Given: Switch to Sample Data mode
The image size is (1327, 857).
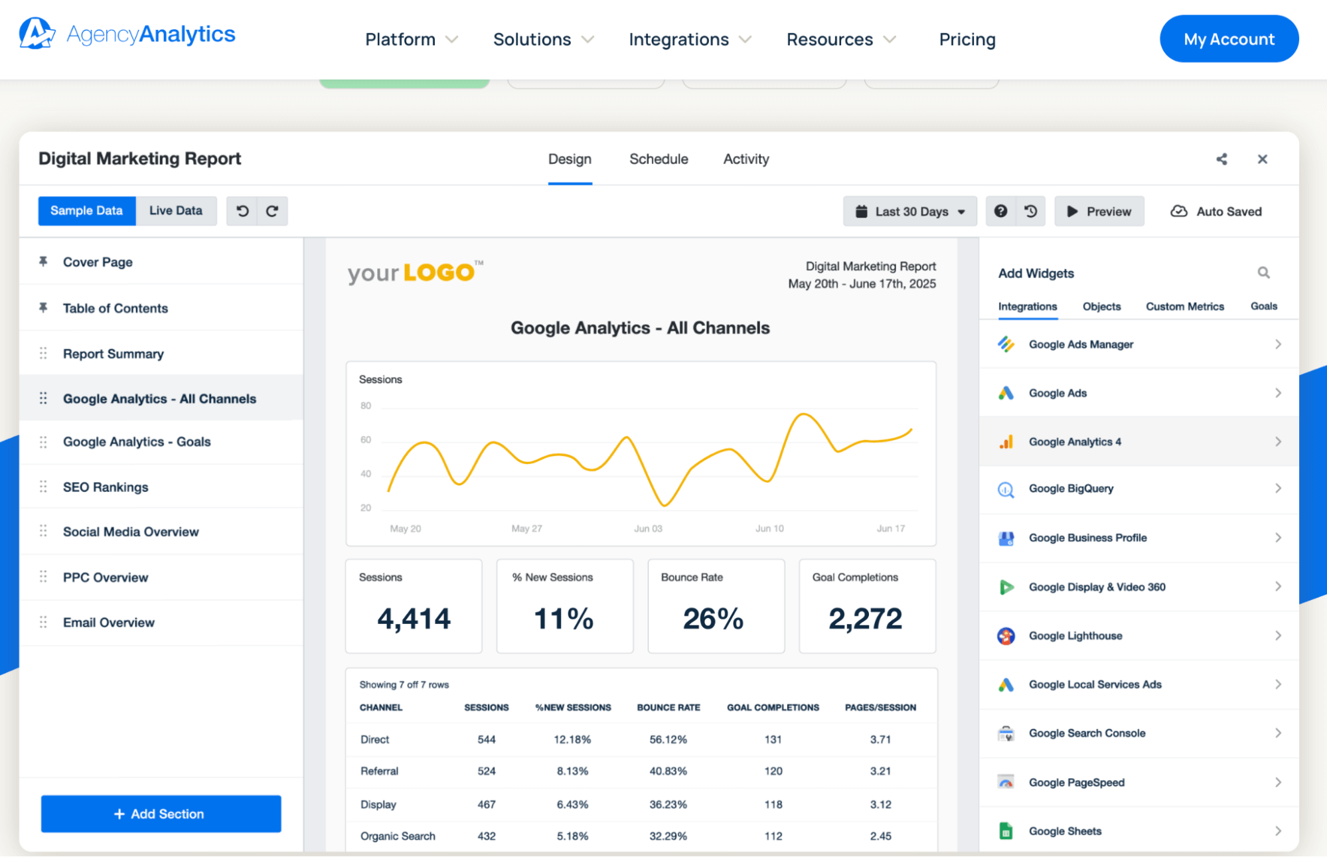Looking at the screenshot, I should pos(86,211).
